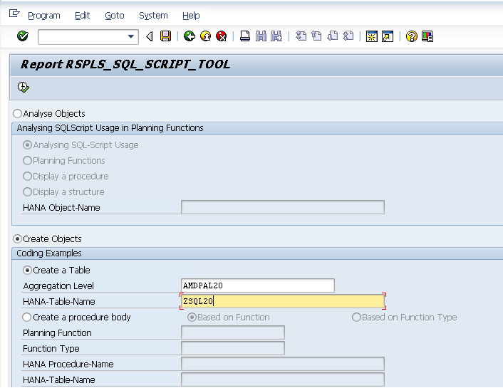Image resolution: width=503 pixels, height=388 pixels.
Task: Click the Create New Session icon
Action: point(372,36)
